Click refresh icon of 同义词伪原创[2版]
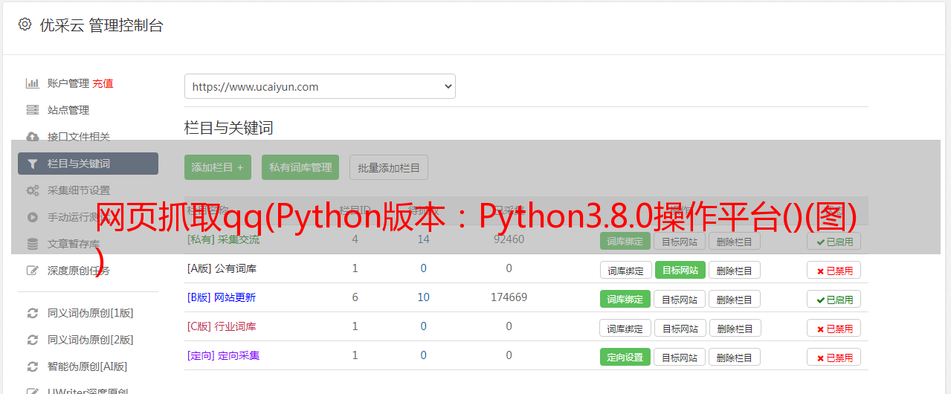Viewport: 951px width, 394px height. 32,340
